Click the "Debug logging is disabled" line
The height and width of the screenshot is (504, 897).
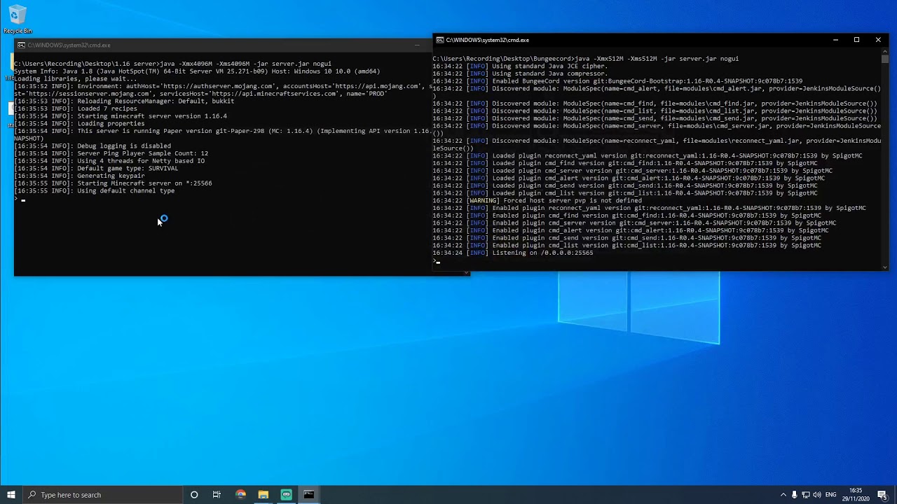93,146
